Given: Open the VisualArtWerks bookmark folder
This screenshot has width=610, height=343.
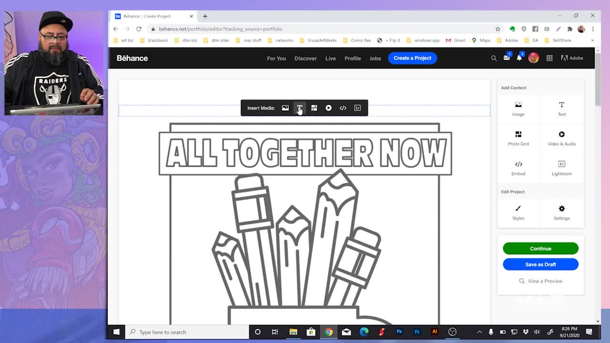Looking at the screenshot, I should click(318, 40).
